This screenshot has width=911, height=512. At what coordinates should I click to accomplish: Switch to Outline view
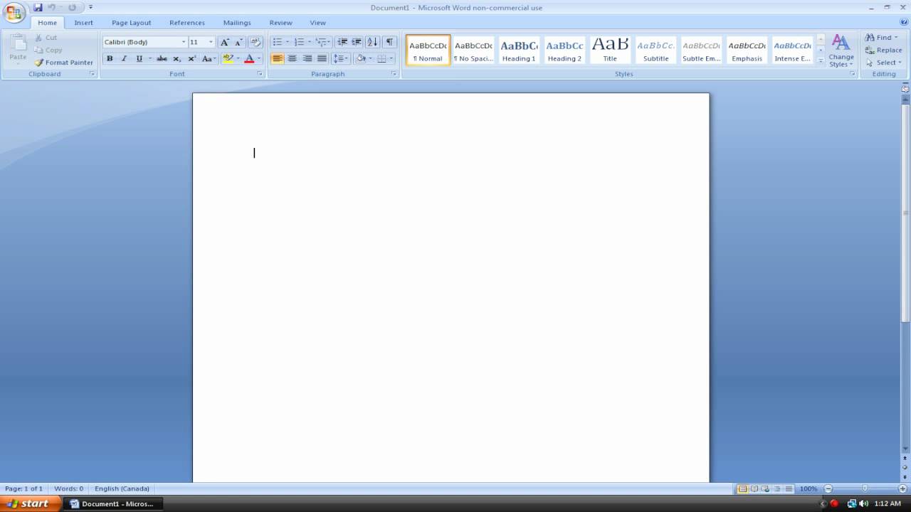[777, 489]
